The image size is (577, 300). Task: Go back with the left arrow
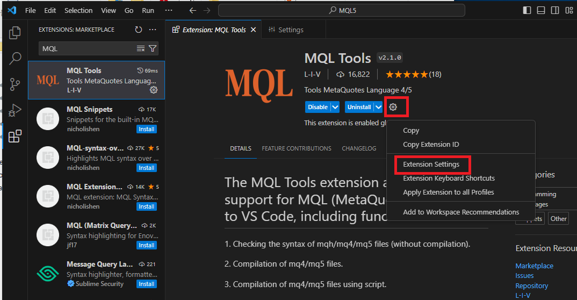point(192,10)
